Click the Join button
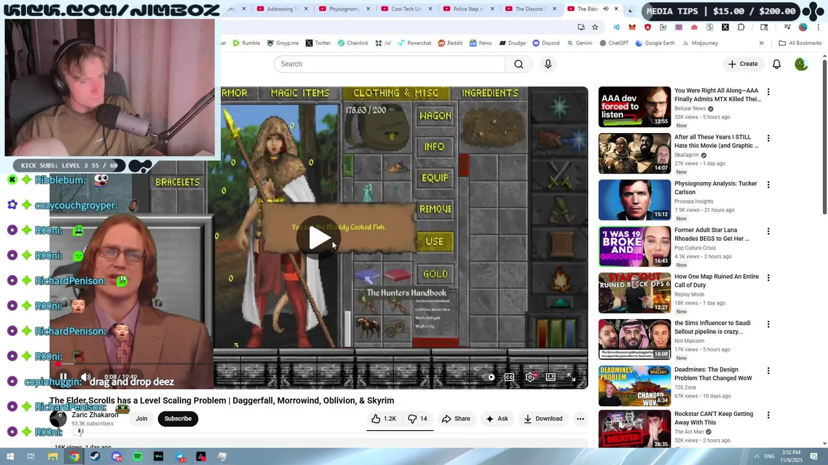Viewport: 828px width, 465px height. pos(141,418)
